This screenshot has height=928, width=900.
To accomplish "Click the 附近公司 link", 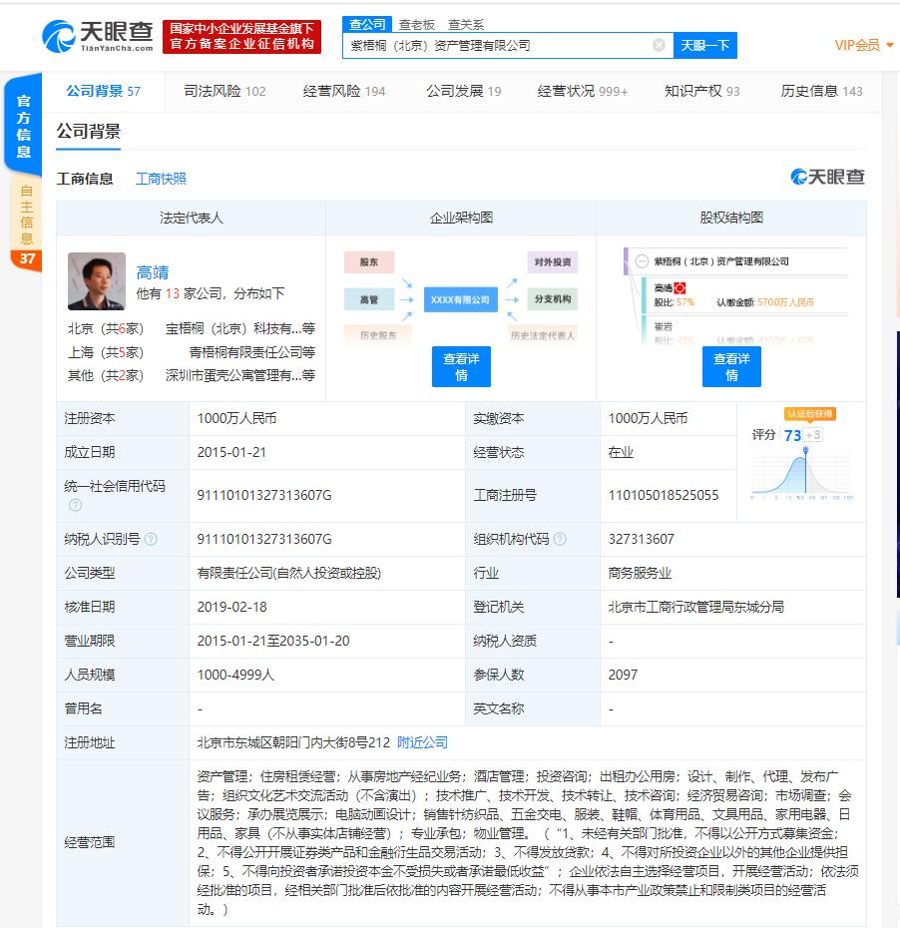I will pos(422,742).
